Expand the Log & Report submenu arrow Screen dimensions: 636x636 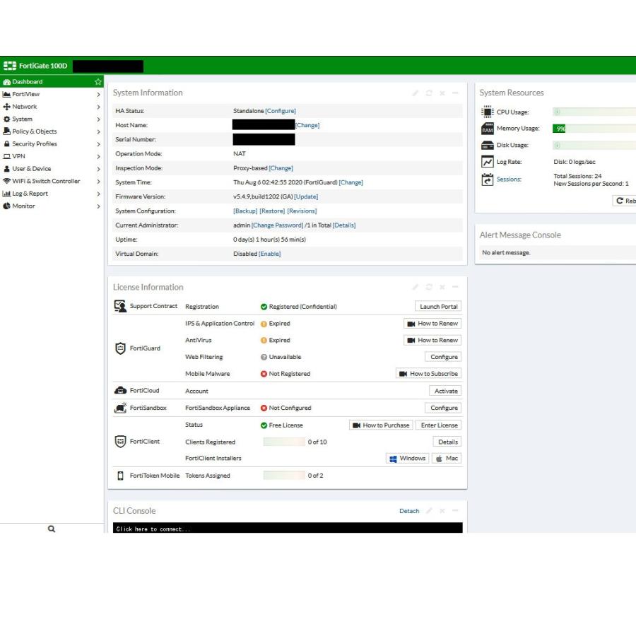98,194
